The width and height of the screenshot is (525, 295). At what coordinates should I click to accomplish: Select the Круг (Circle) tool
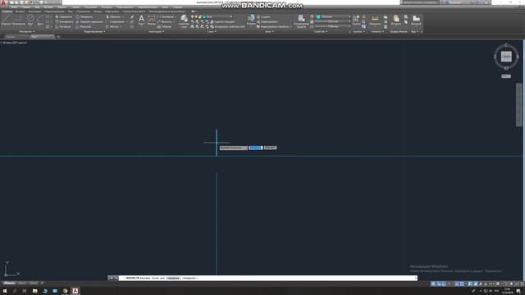(x=30, y=20)
